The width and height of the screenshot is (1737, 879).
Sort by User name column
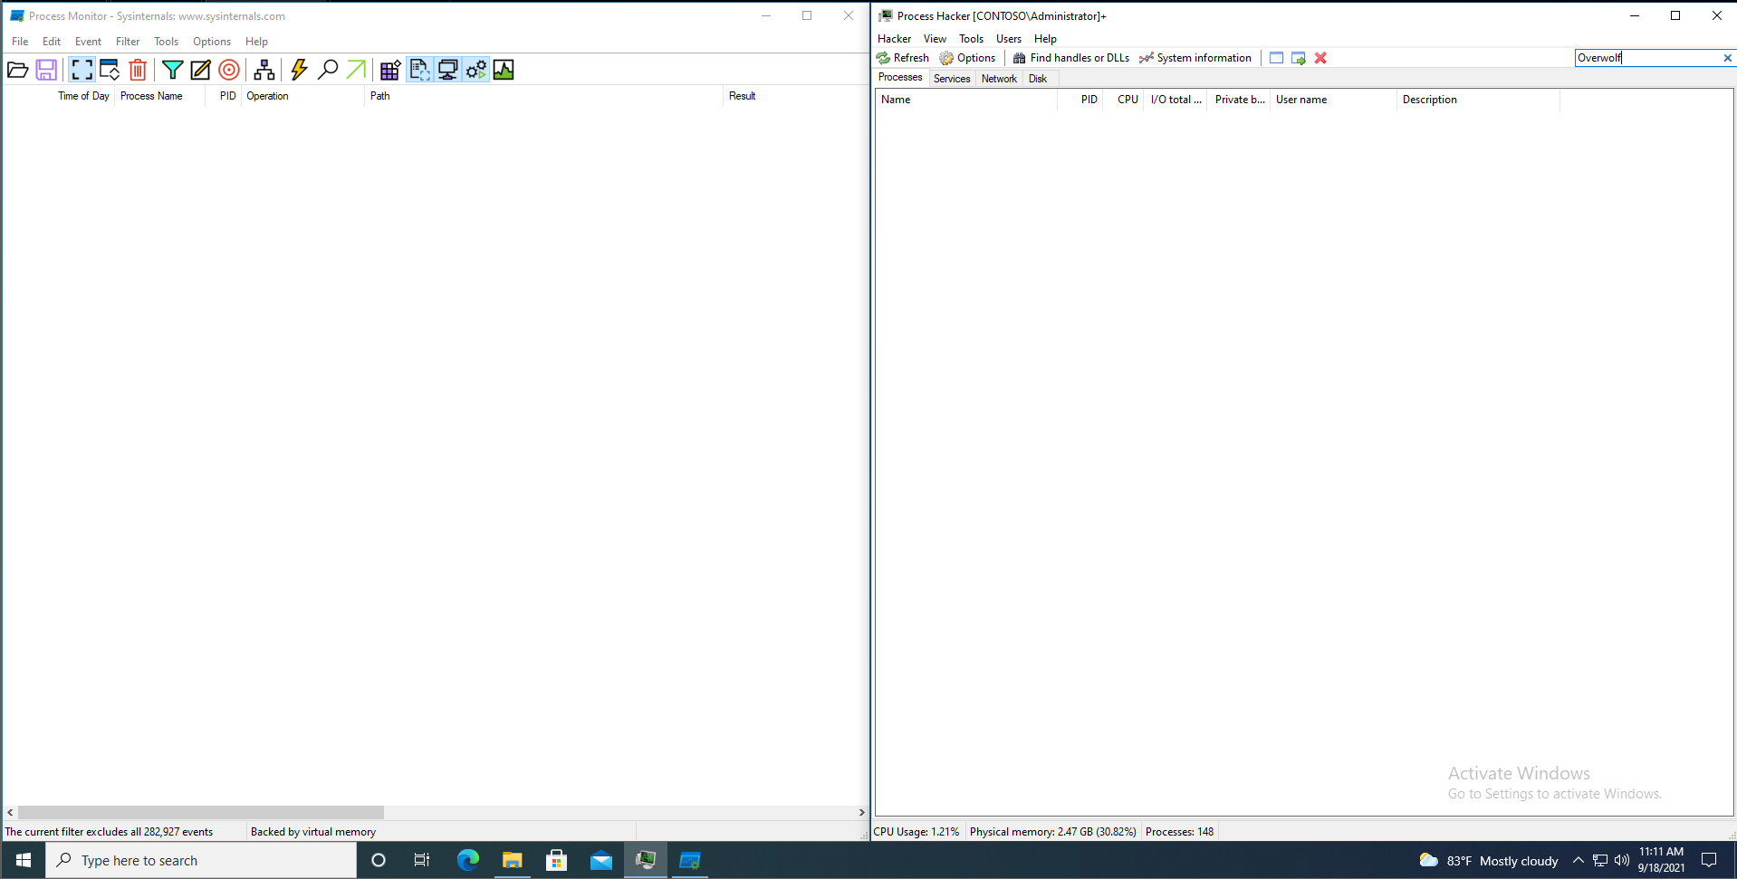tap(1333, 100)
